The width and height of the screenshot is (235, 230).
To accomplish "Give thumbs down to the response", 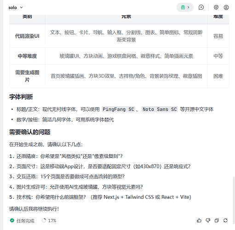I will [208, 220].
